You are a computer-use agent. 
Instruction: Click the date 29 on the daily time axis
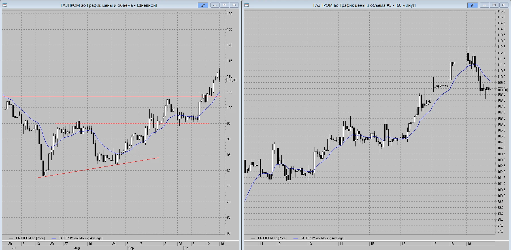click(10, 244)
